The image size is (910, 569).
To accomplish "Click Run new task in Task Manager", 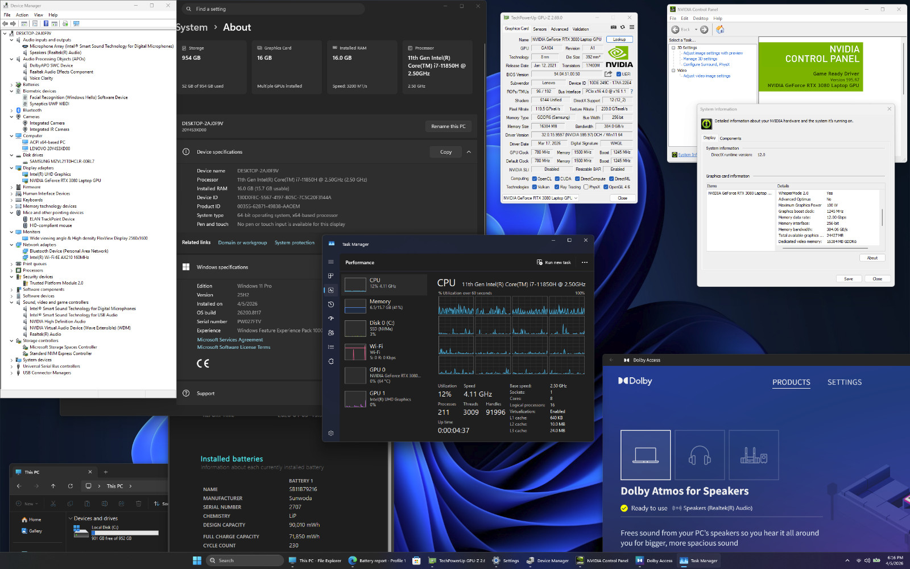I will click(553, 262).
